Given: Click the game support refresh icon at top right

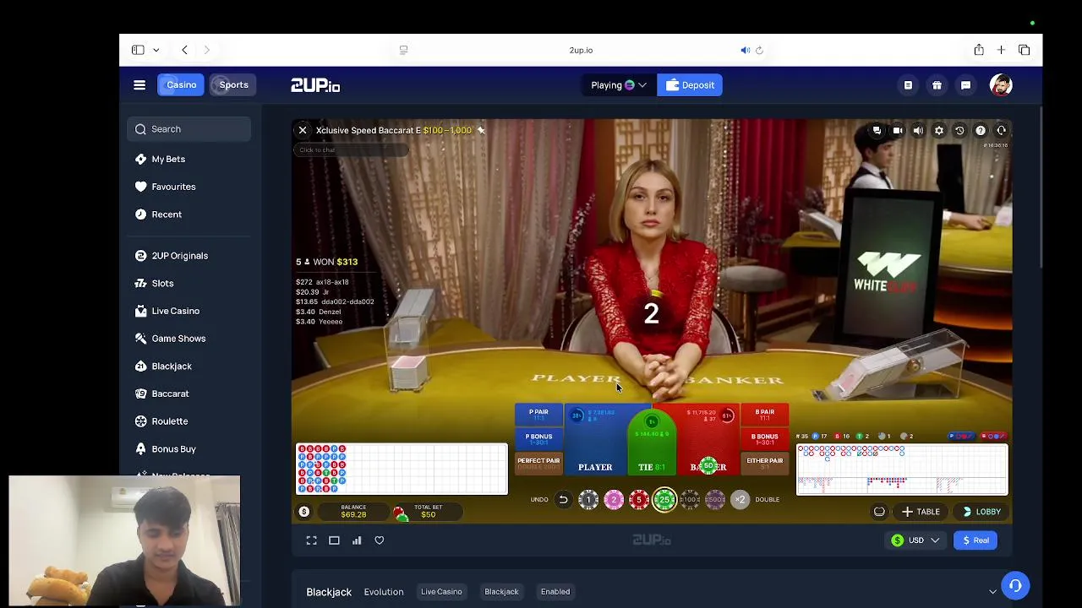Looking at the screenshot, I should [1001, 131].
